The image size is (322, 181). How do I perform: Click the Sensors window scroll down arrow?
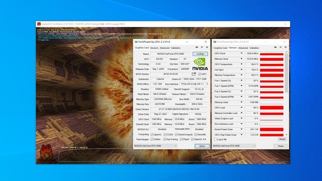286,135
